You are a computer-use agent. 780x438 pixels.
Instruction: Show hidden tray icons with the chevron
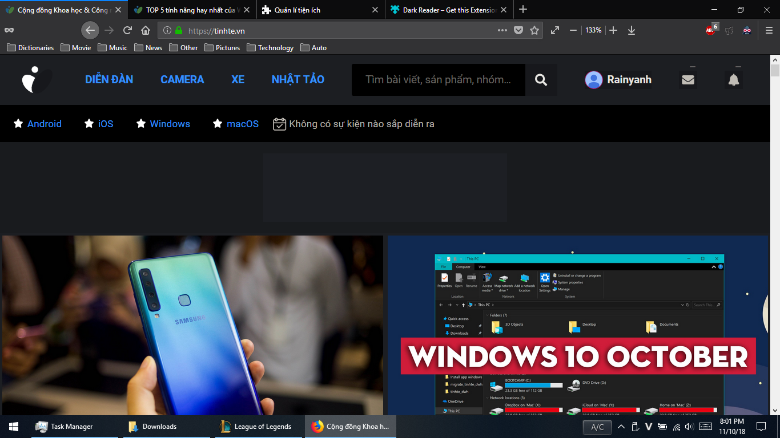(x=621, y=427)
